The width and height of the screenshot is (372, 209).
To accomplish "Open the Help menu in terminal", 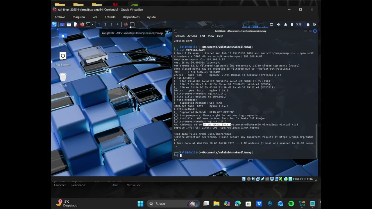I will [x=220, y=36].
